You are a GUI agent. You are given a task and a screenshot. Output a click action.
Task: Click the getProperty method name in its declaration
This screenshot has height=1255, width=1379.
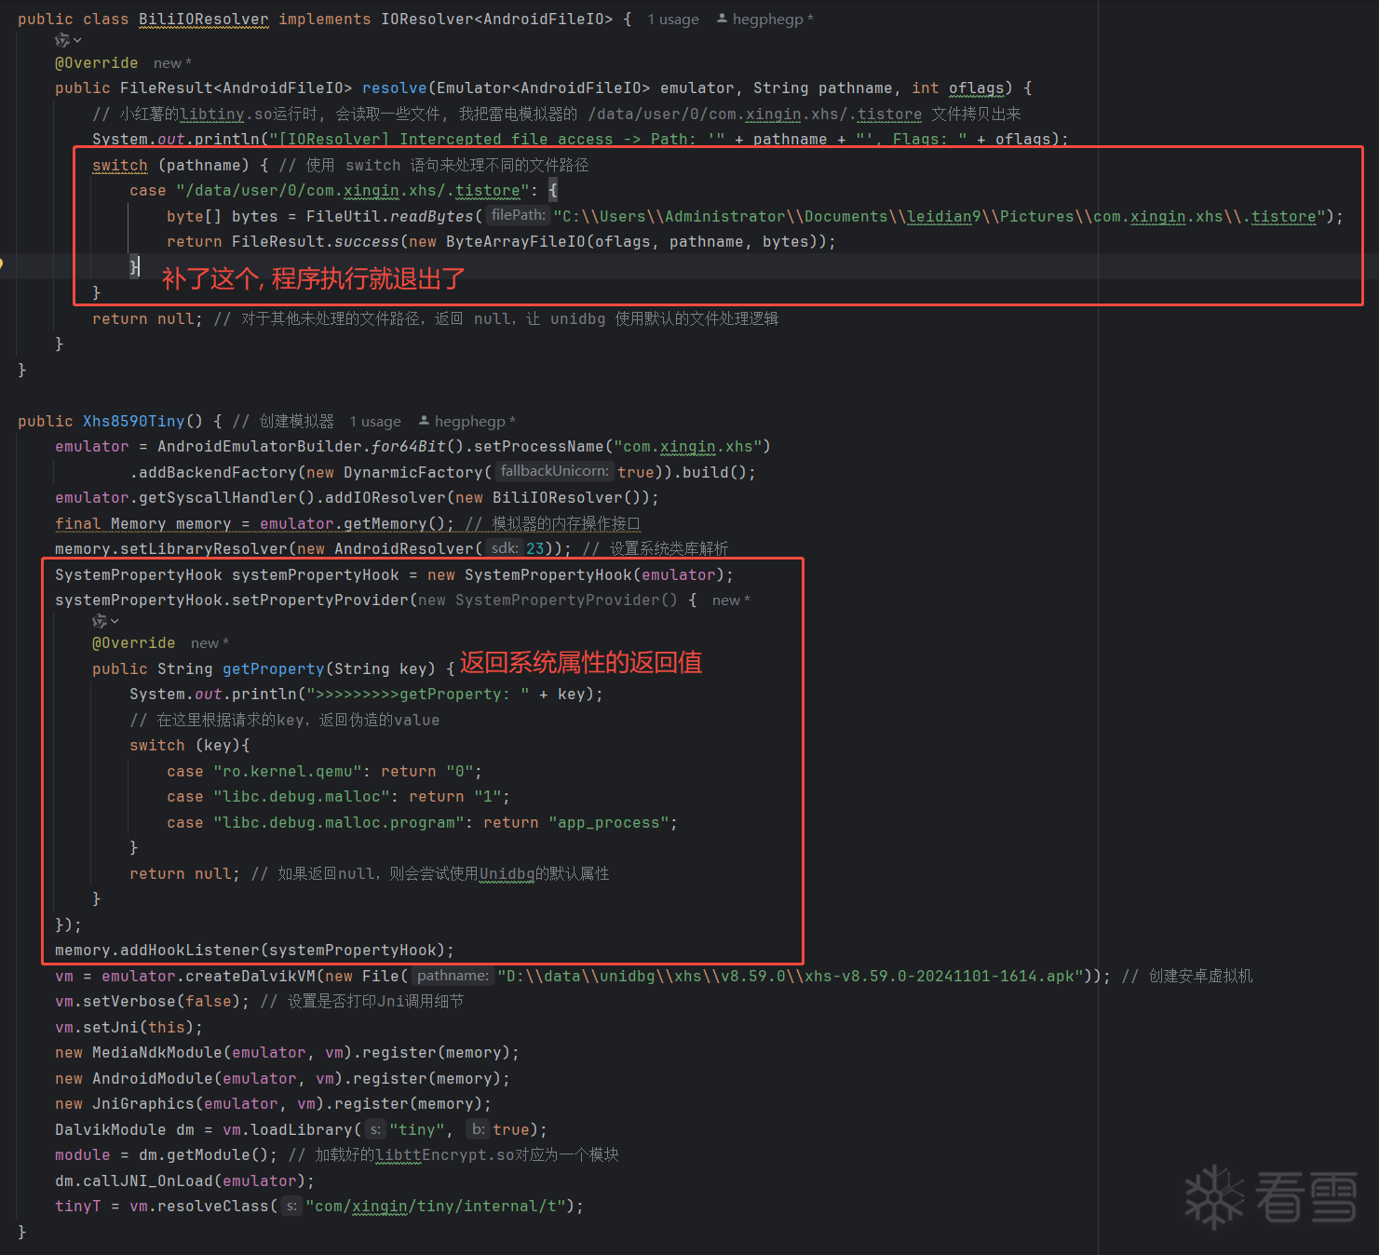(274, 669)
